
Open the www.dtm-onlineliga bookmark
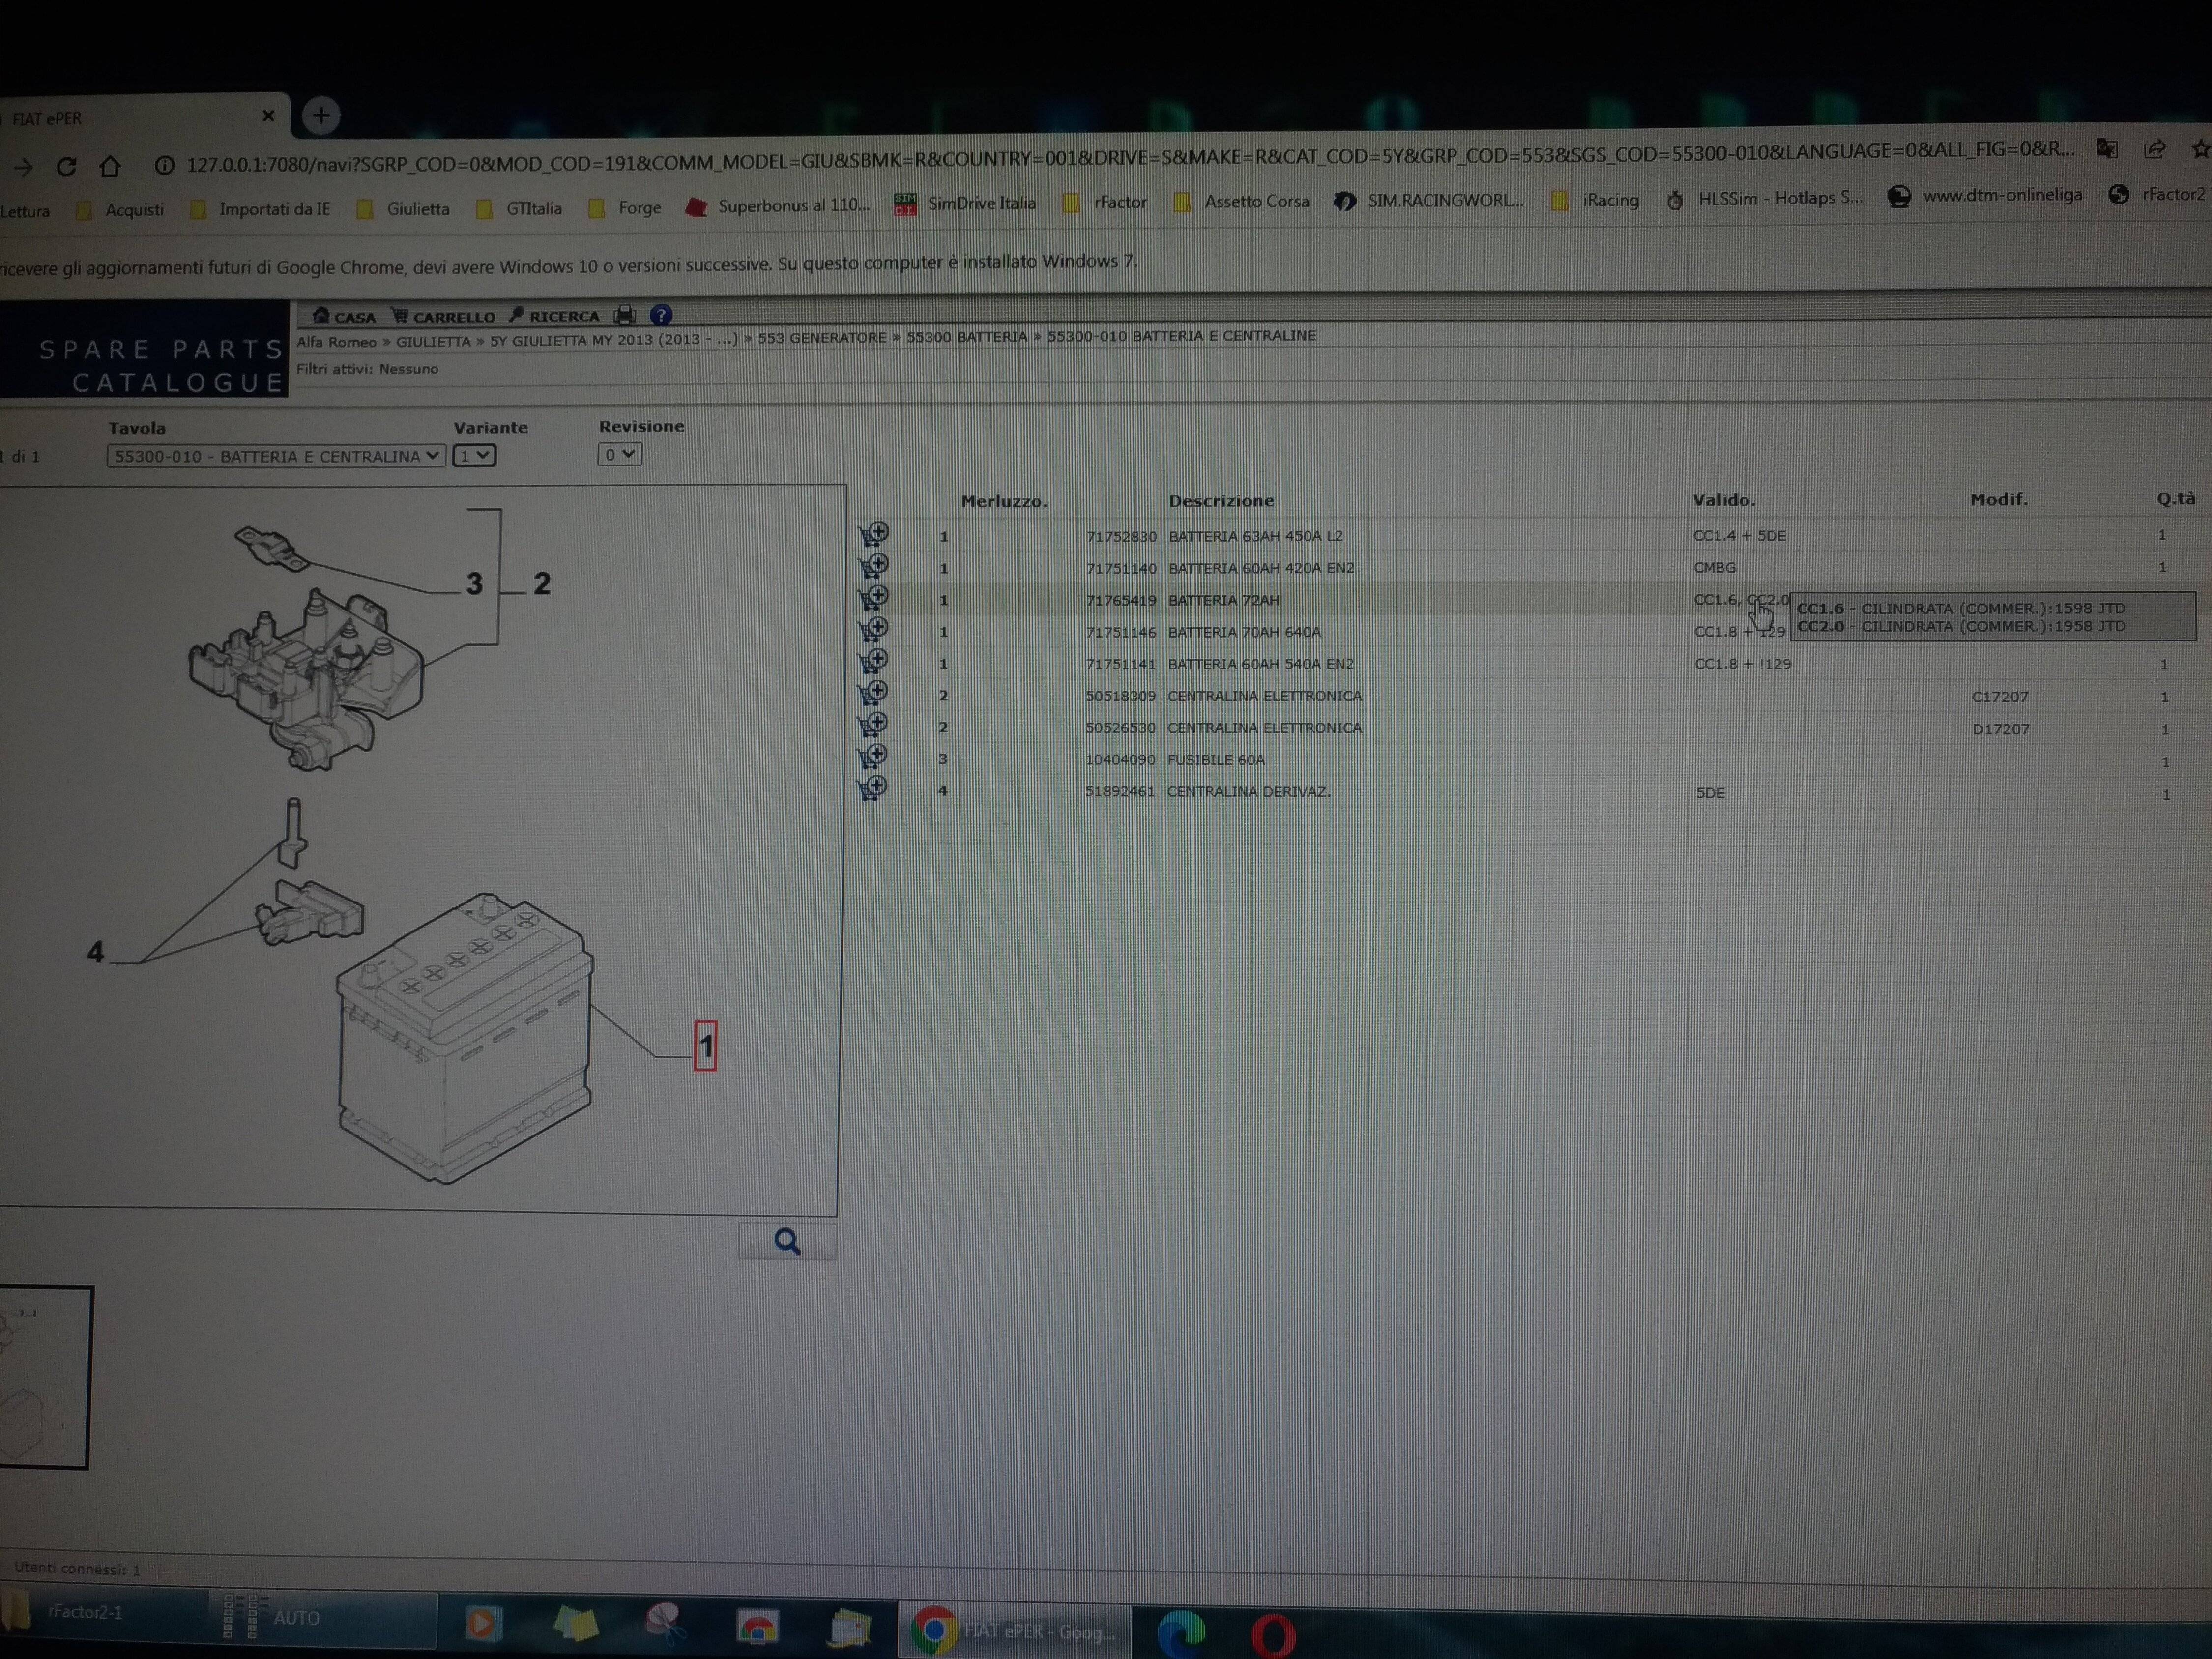pos(1985,196)
